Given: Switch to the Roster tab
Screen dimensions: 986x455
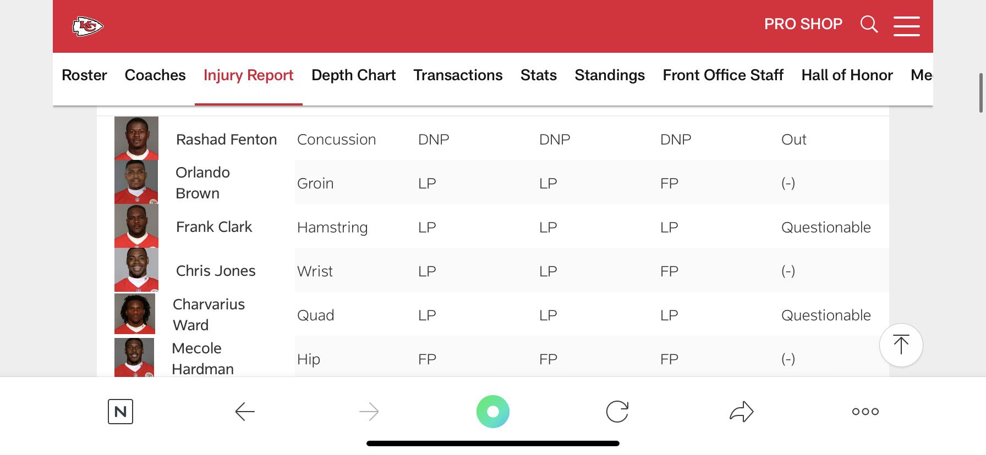Looking at the screenshot, I should (x=84, y=75).
